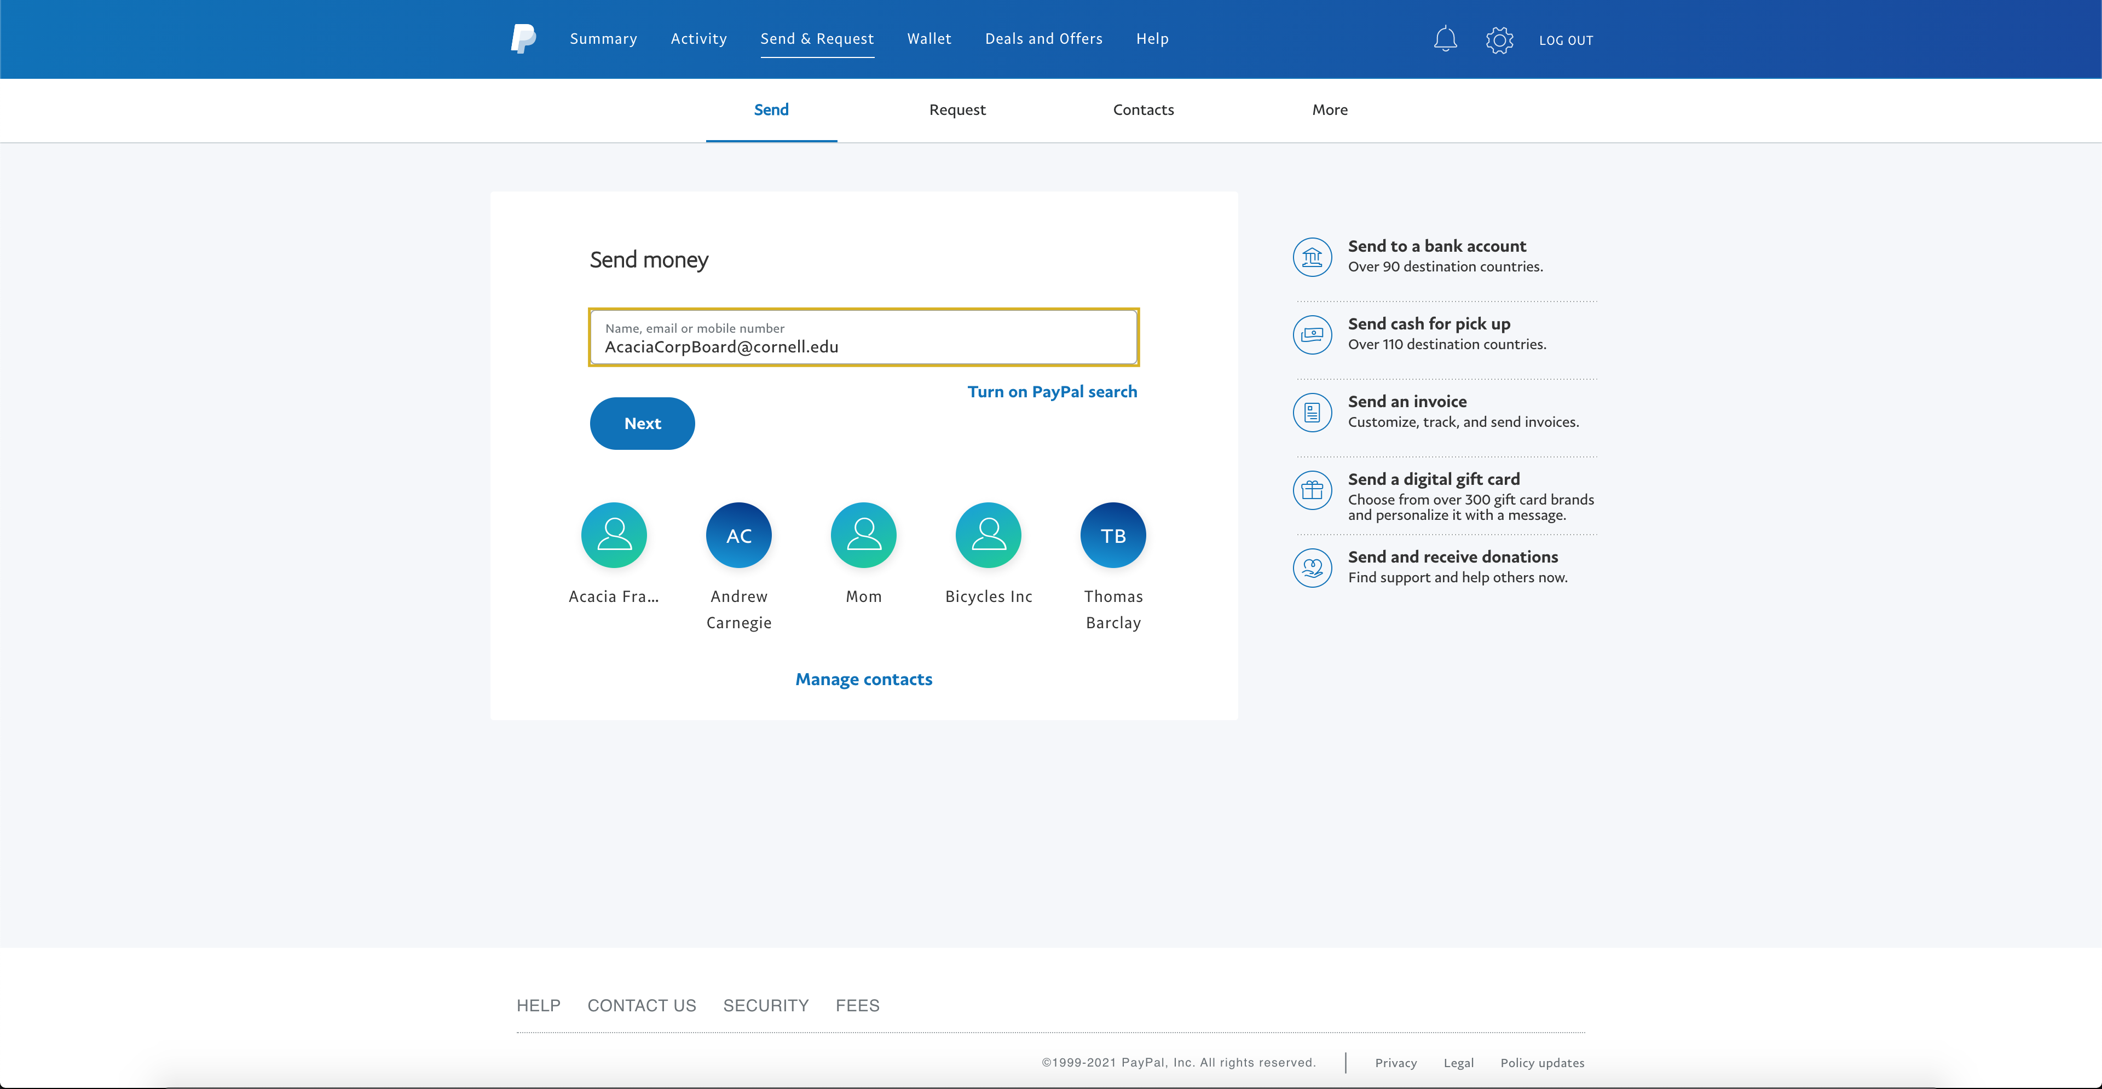Click 'Over 90 destination countries.' text
The height and width of the screenshot is (1089, 2102).
point(1445,267)
